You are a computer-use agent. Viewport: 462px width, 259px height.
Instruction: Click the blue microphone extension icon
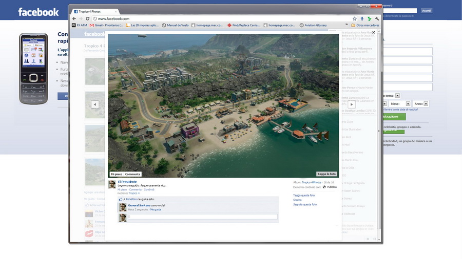click(x=362, y=18)
